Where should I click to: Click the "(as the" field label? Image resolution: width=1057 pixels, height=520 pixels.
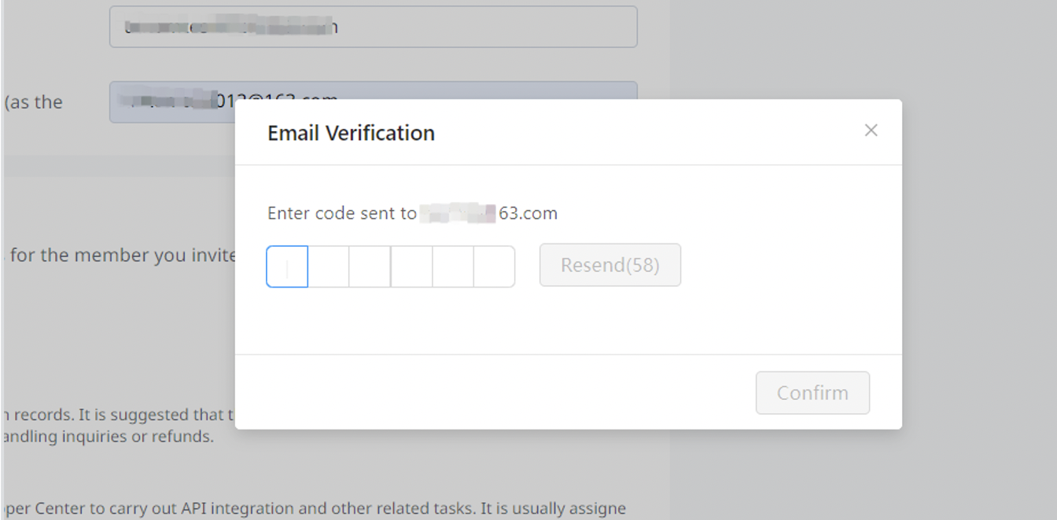pyautogui.click(x=33, y=102)
